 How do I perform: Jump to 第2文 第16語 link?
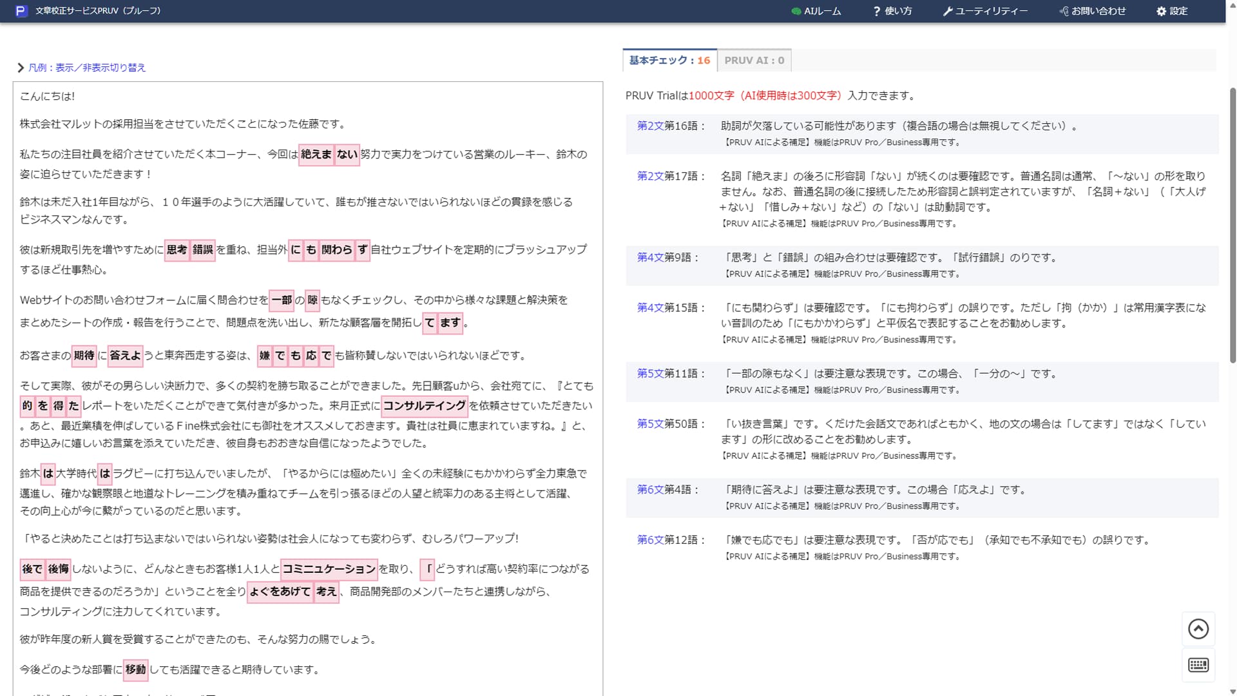point(650,126)
